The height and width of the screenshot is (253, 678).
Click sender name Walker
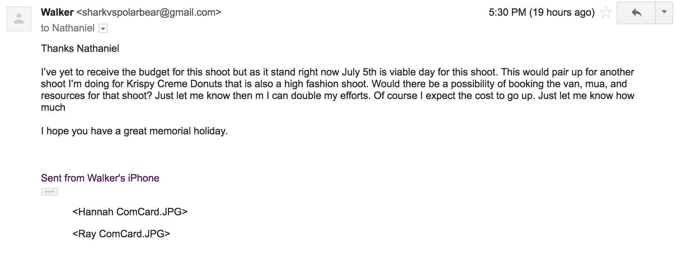(57, 12)
